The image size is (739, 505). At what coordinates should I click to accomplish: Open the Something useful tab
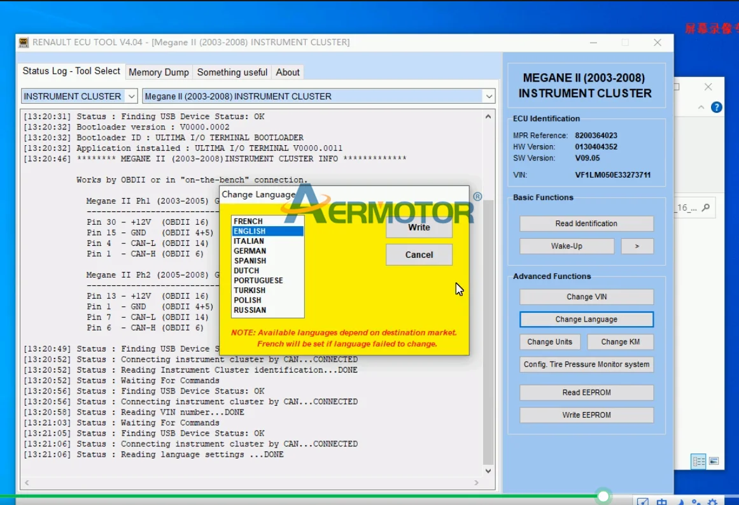click(x=232, y=72)
